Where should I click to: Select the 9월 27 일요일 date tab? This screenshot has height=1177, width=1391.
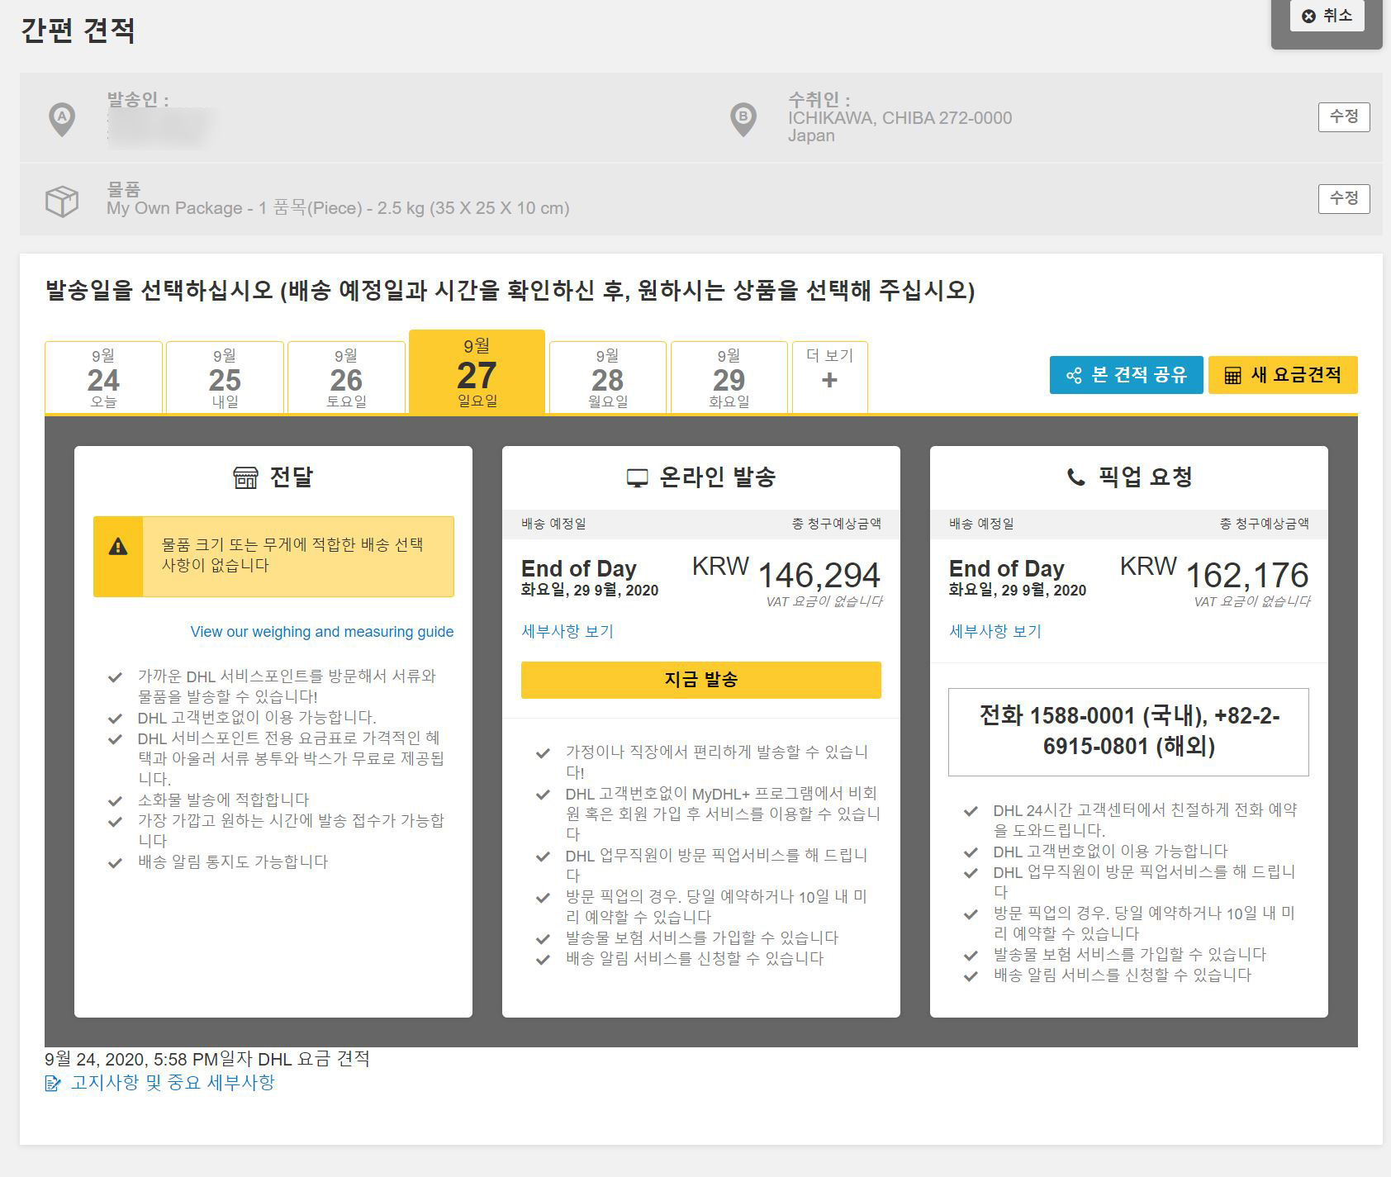click(x=477, y=372)
